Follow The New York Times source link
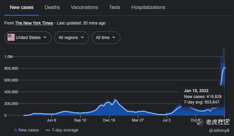Viewport: 234px width, 136px height. [x=34, y=23]
